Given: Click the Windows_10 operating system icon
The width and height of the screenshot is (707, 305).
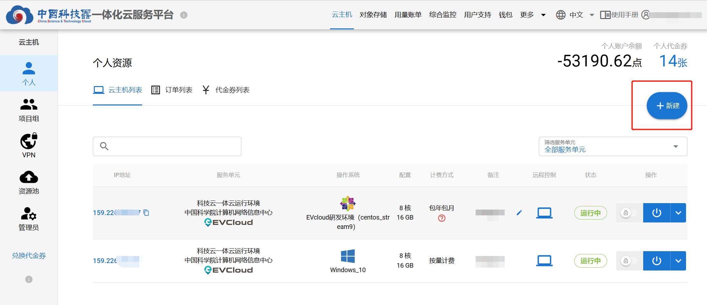Looking at the screenshot, I should pos(348,256).
